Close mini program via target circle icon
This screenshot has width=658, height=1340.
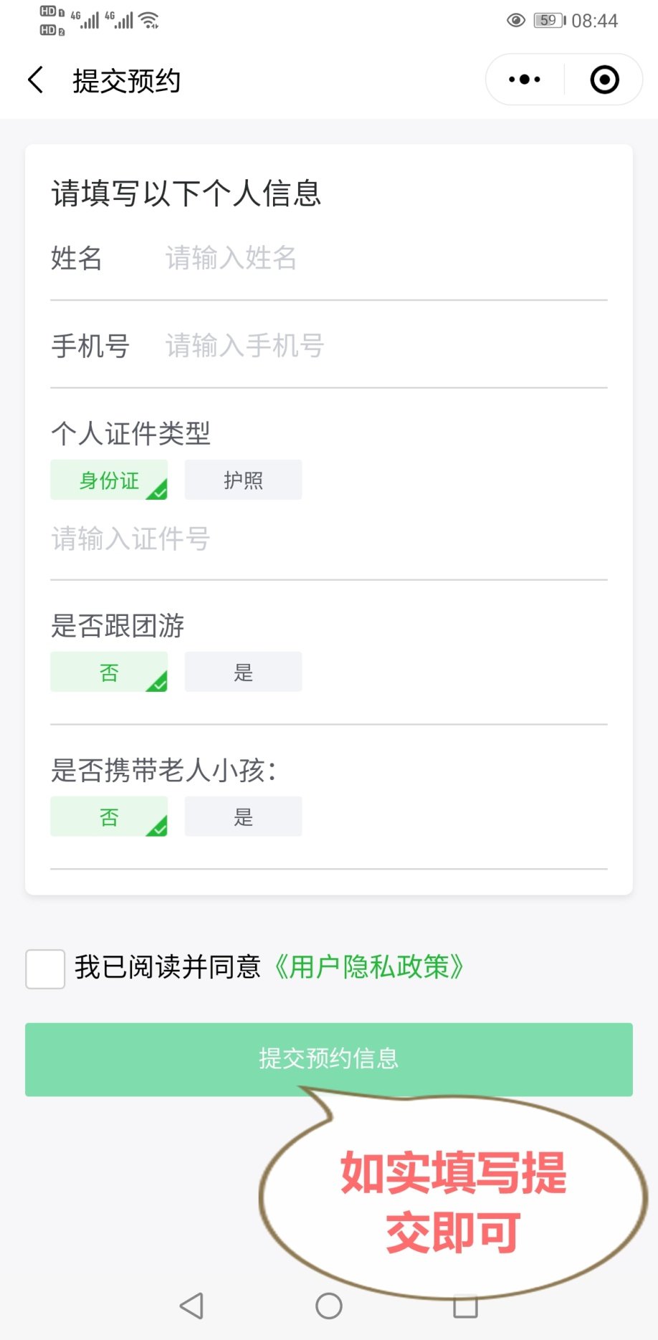pos(604,80)
